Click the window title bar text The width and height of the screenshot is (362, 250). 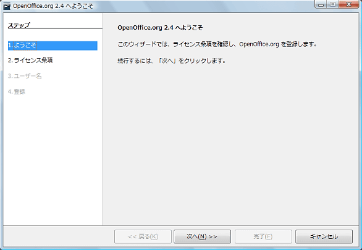click(53, 6)
